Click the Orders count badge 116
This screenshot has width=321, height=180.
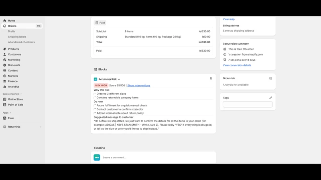pyautogui.click(x=39, y=26)
